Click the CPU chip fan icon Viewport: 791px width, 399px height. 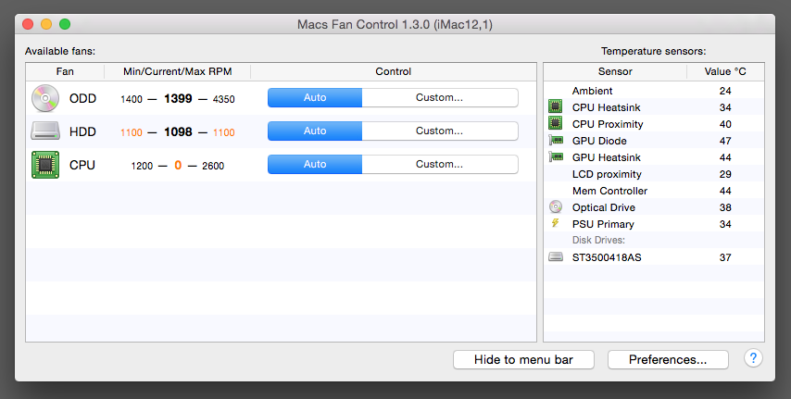(x=45, y=165)
